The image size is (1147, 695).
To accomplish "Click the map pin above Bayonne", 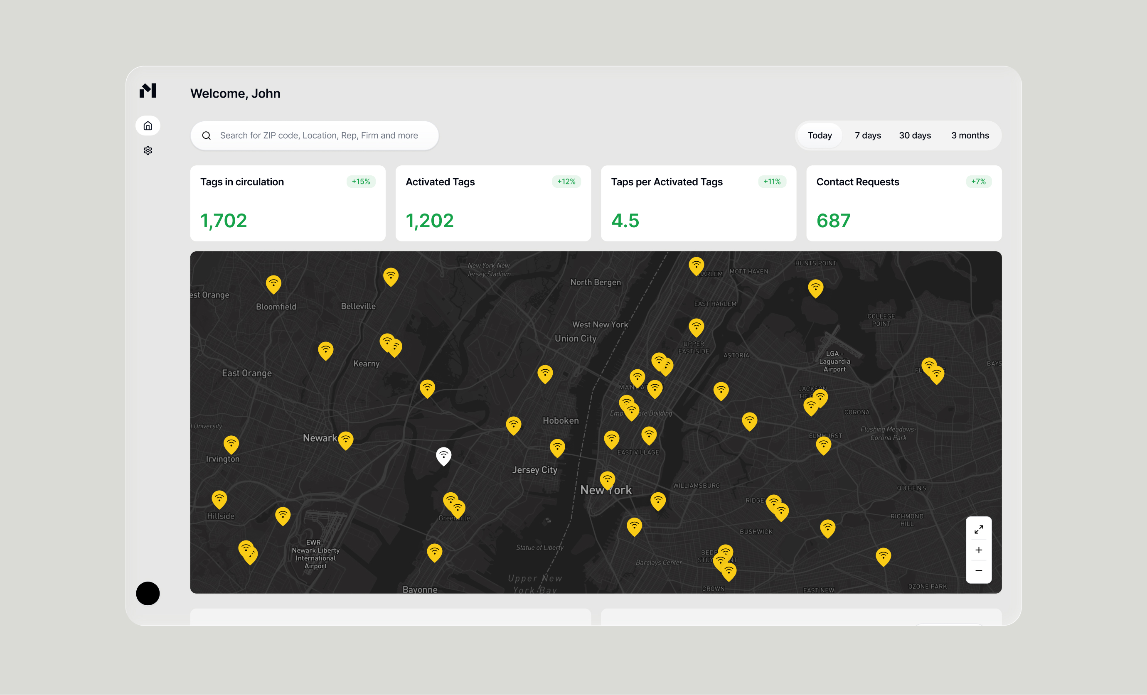I will pos(434,552).
